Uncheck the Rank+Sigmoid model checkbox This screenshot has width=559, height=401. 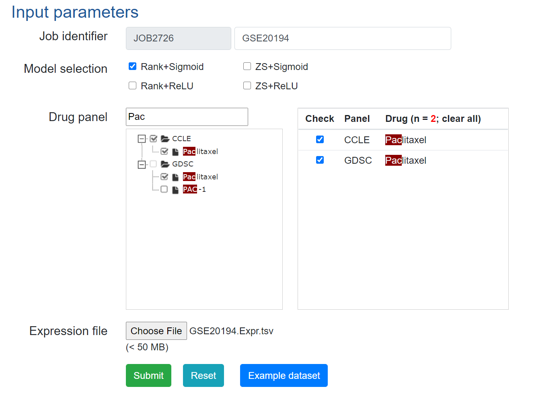[x=132, y=66]
